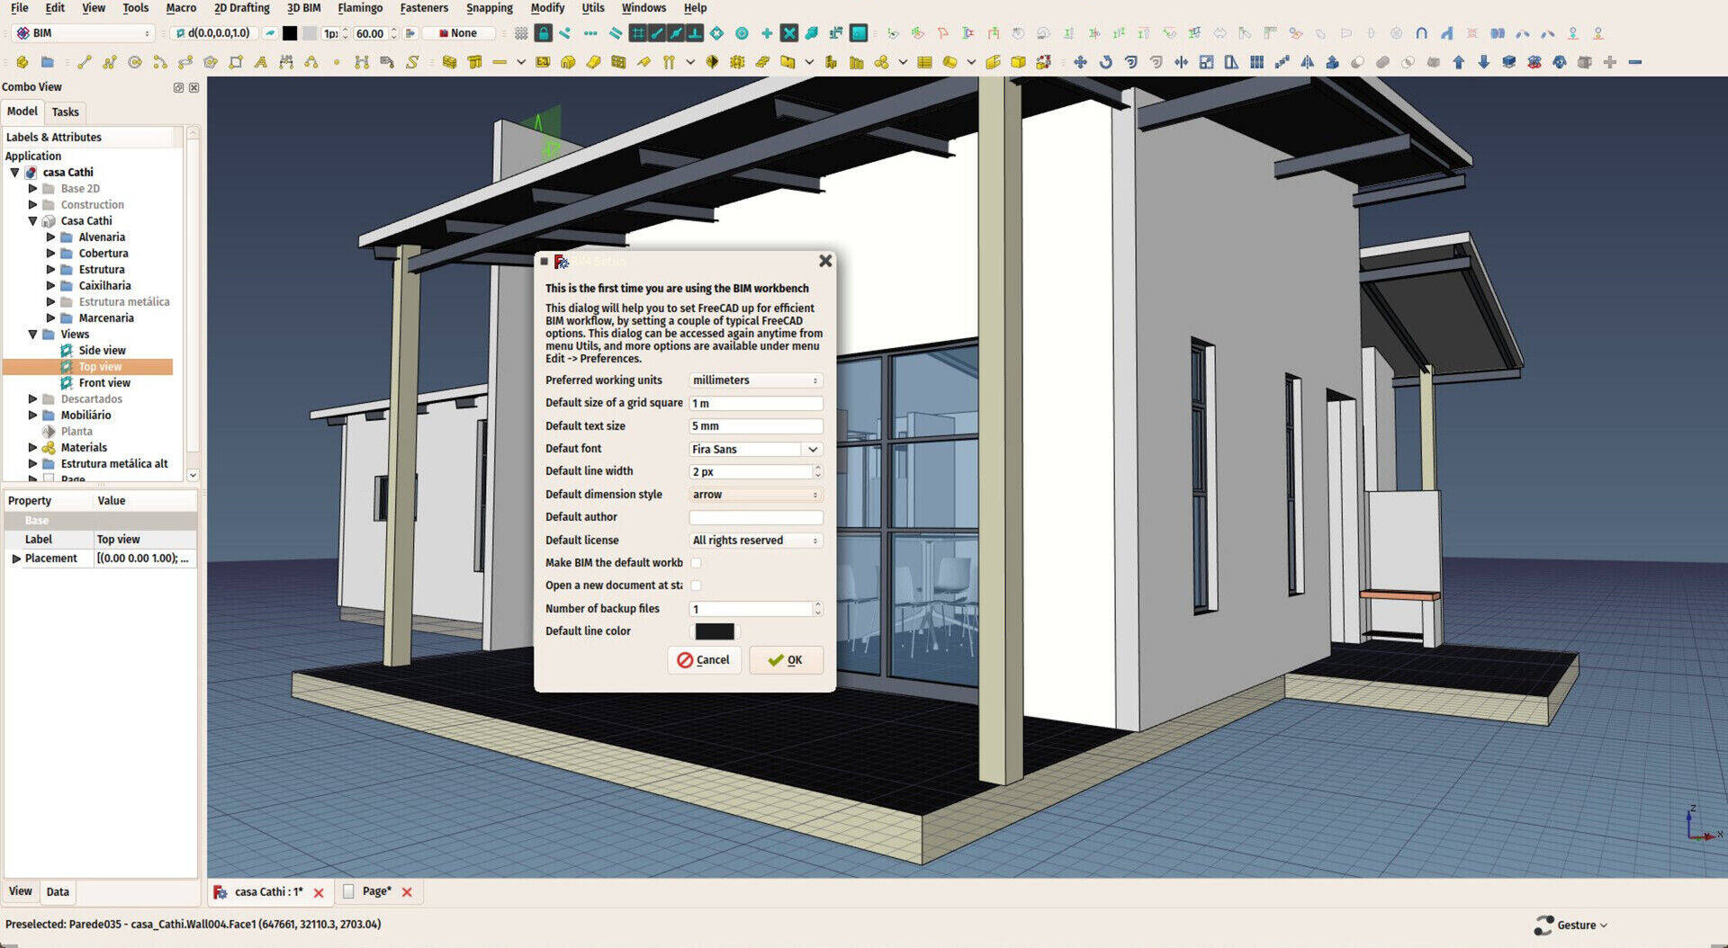Toggle the draft grid display
1728x948 pixels.
[x=520, y=33]
